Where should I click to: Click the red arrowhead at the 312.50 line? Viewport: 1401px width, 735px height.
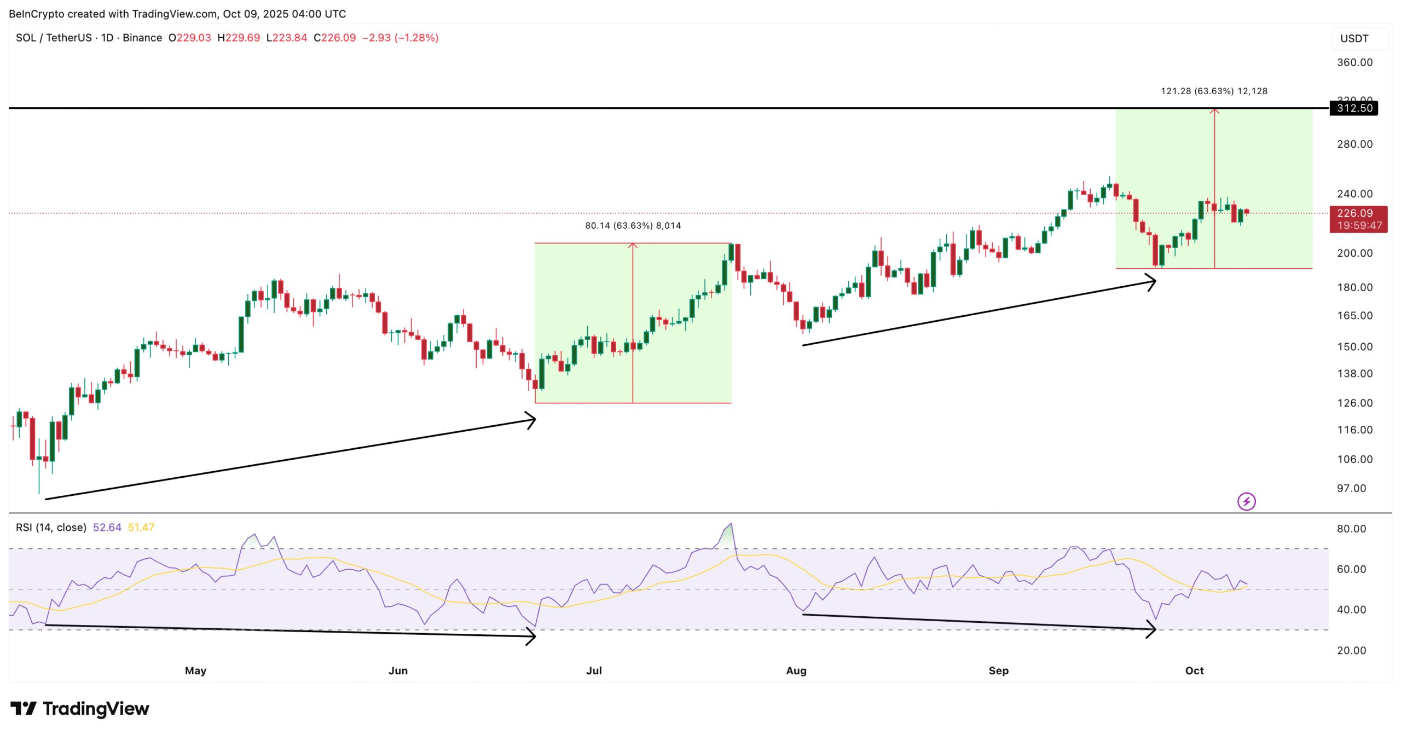click(1214, 111)
